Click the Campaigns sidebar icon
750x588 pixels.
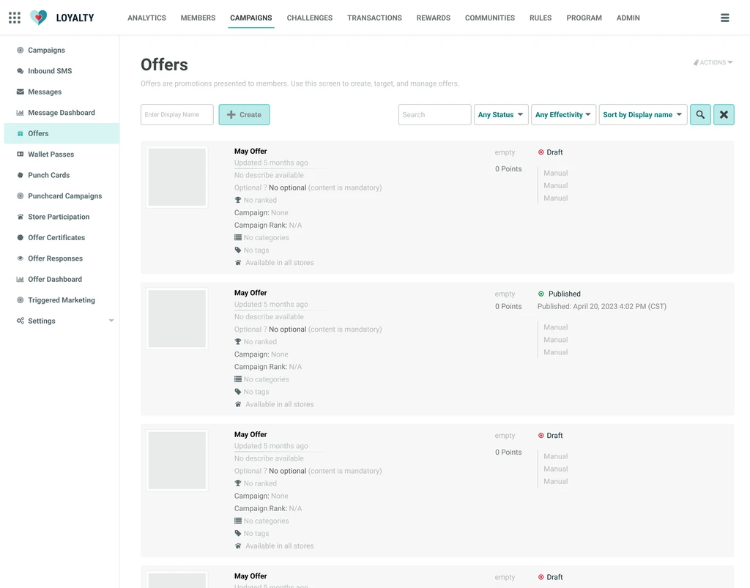[20, 51]
